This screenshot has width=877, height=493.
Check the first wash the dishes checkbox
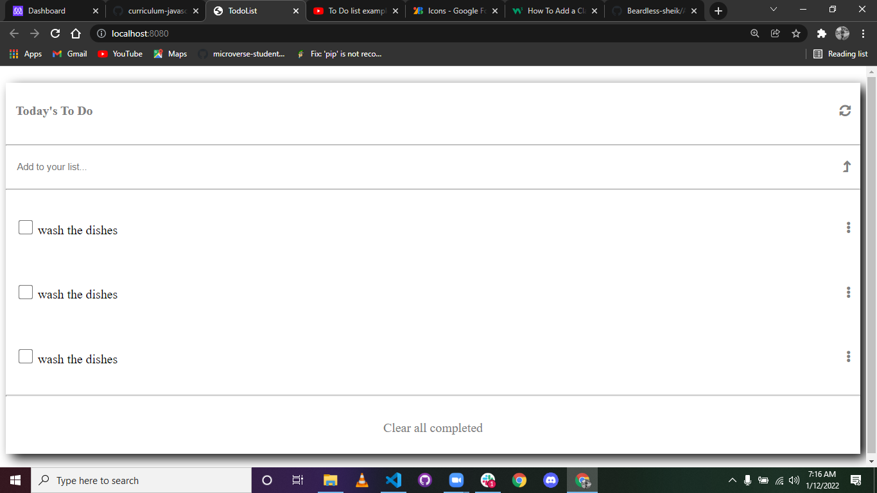[x=26, y=227]
